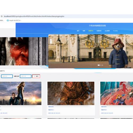Click the 个性化电影推荐系统 site title
This screenshot has width=133, height=133.
coord(97,26)
